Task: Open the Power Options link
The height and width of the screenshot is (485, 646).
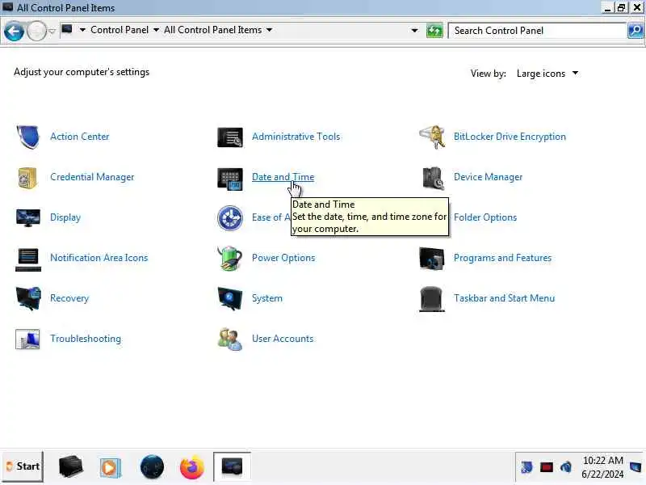Action: 283,258
